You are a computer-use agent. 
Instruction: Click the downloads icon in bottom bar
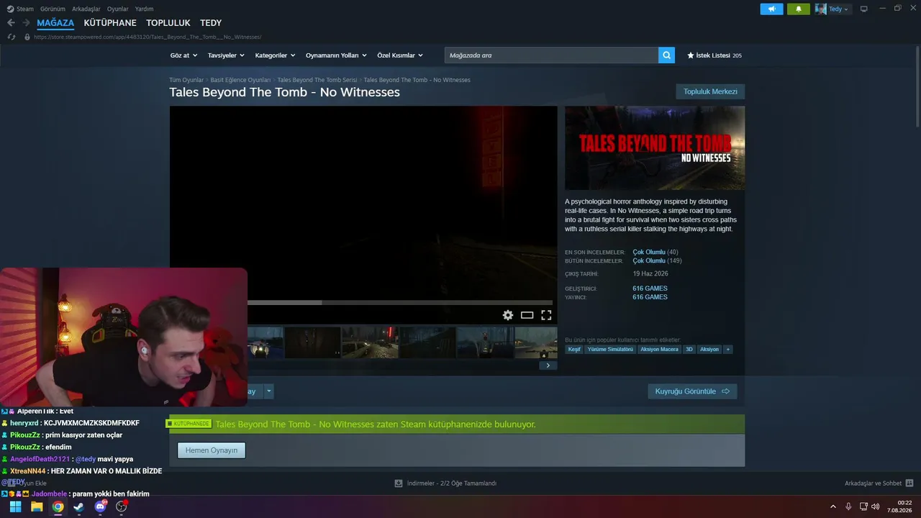(399, 483)
